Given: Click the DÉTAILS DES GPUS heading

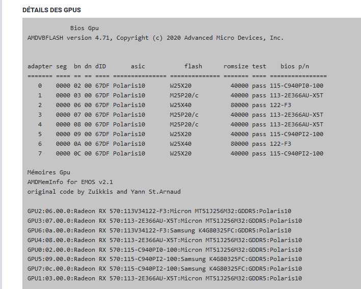Looking at the screenshot, I should click(x=51, y=10).
